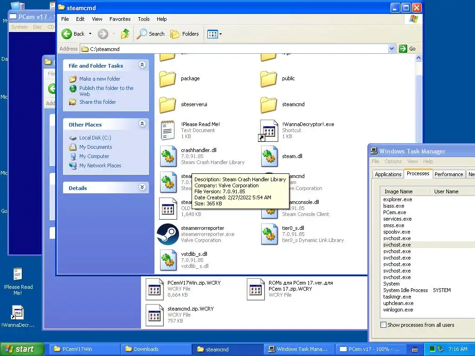The width and height of the screenshot is (475, 356).
Task: Select the !WannaDecryptor!.exe shortcut icon
Action: tap(269, 130)
